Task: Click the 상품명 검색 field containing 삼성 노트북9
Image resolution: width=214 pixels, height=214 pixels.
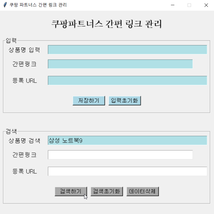Action: click(x=127, y=140)
